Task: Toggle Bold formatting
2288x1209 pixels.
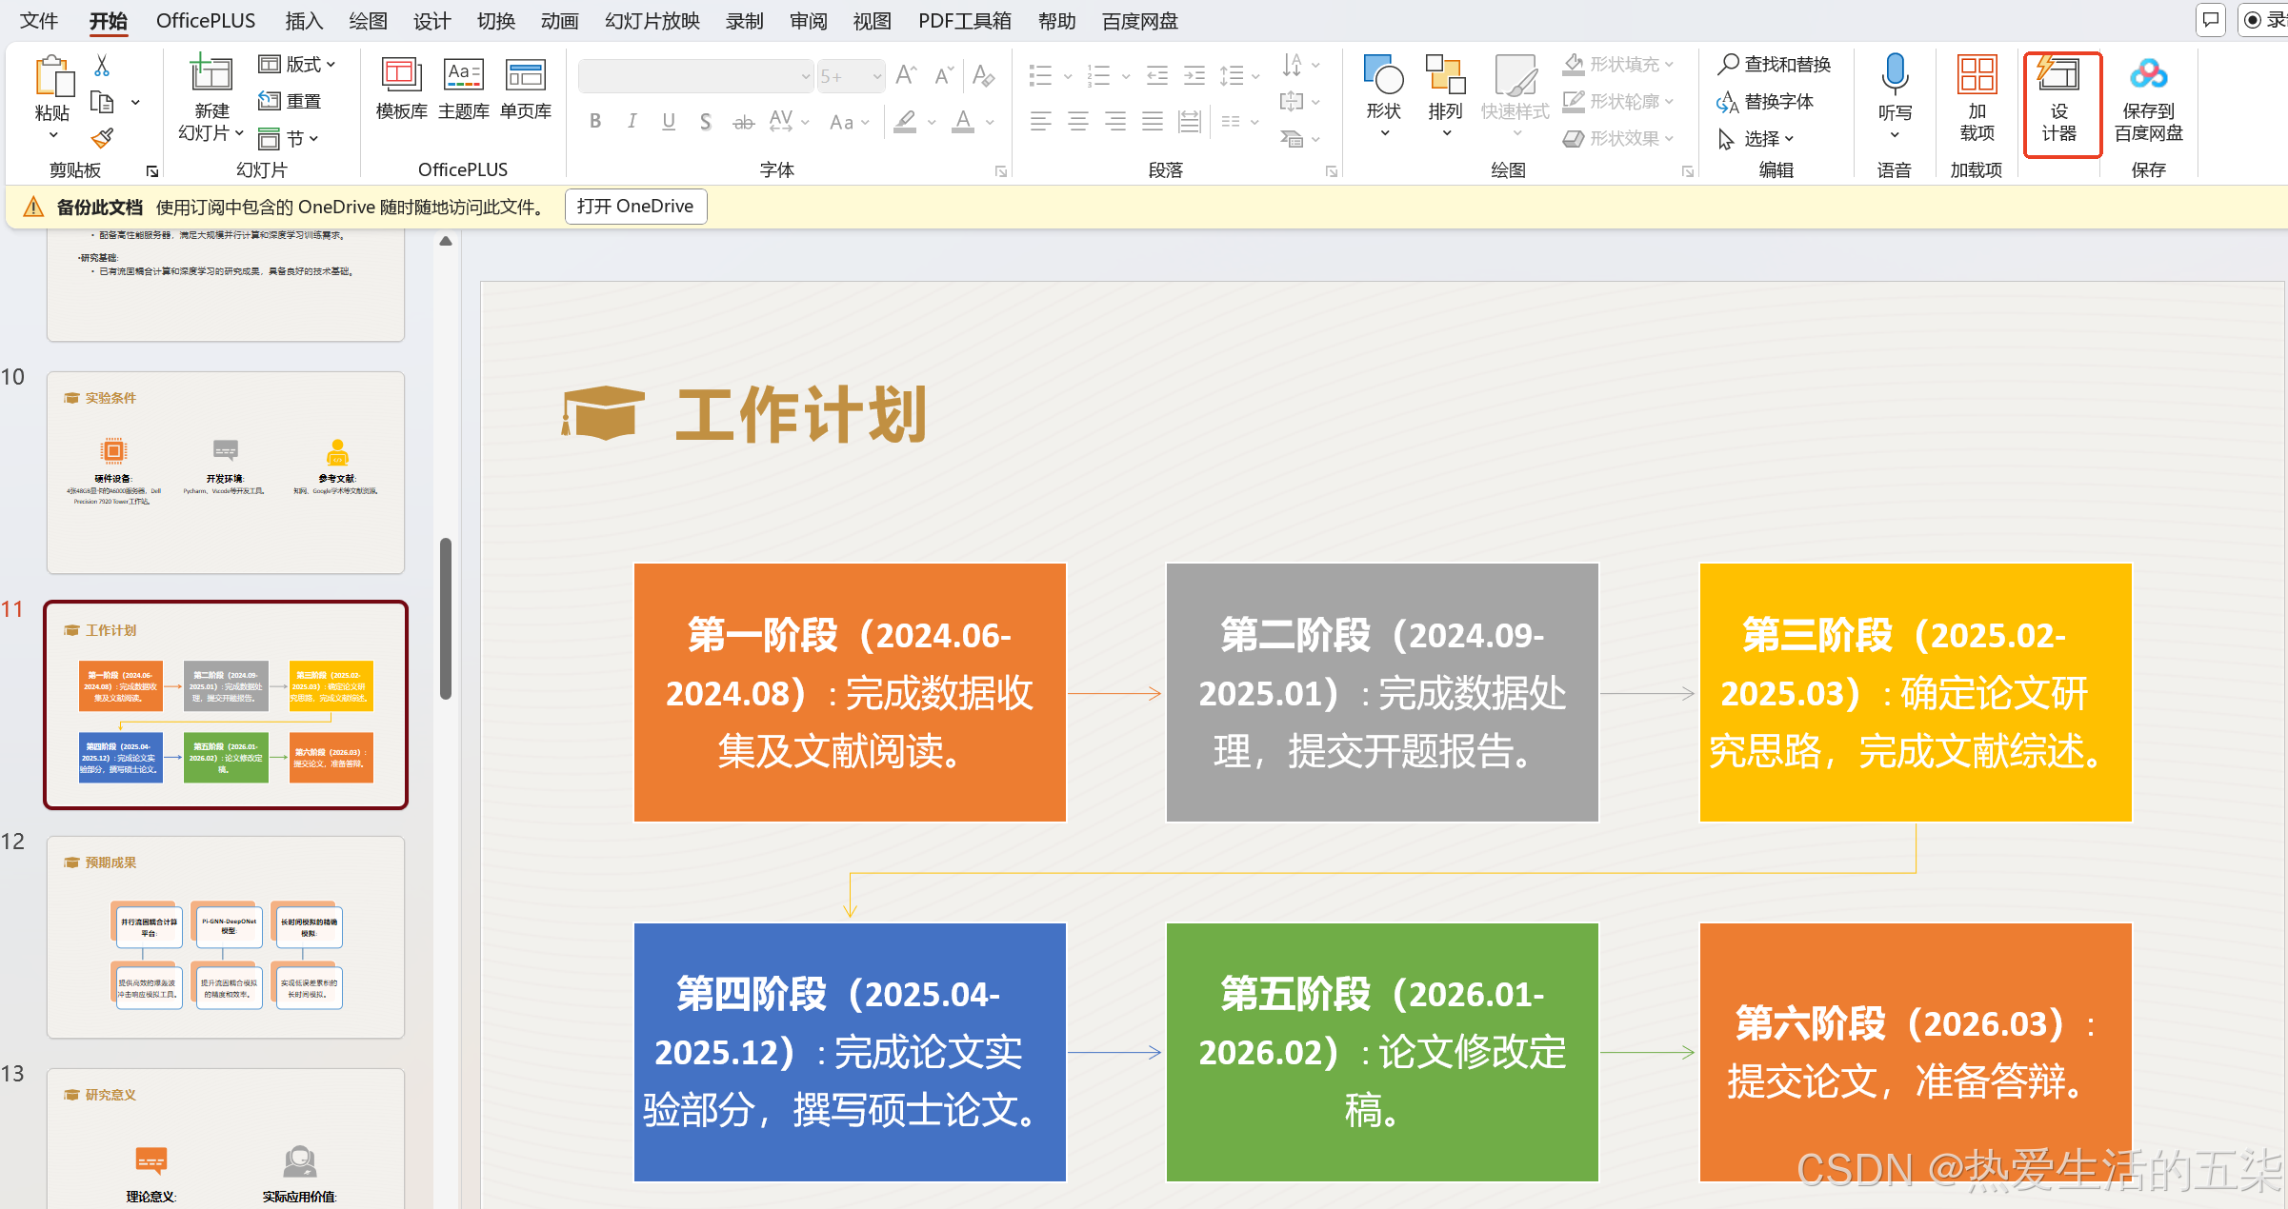Action: click(595, 122)
